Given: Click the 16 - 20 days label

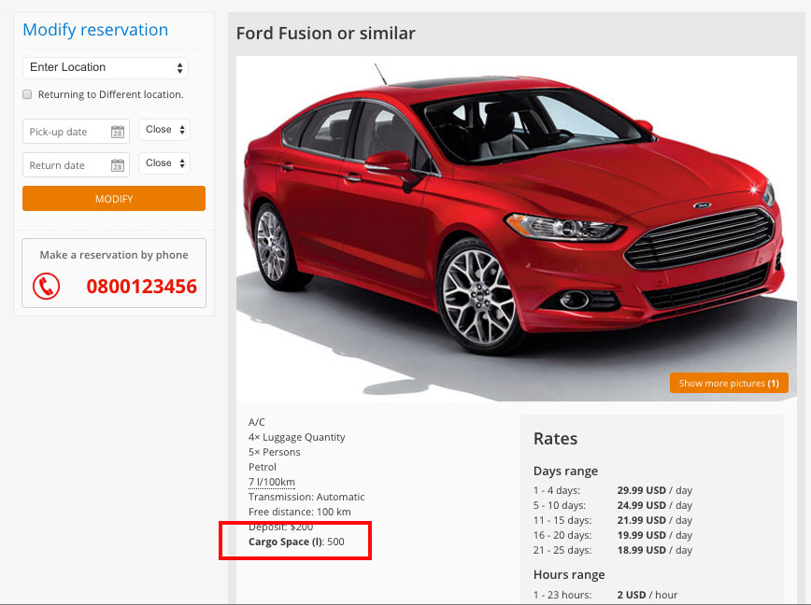Looking at the screenshot, I should [562, 535].
